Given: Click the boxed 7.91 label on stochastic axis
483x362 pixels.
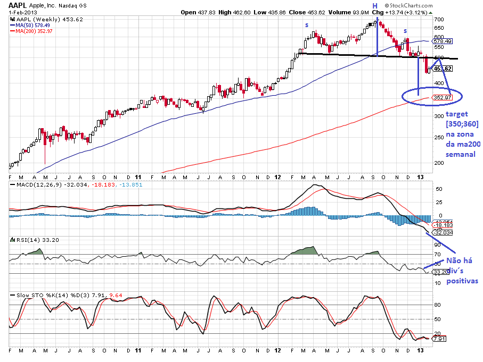Looking at the screenshot, I should point(439,339).
